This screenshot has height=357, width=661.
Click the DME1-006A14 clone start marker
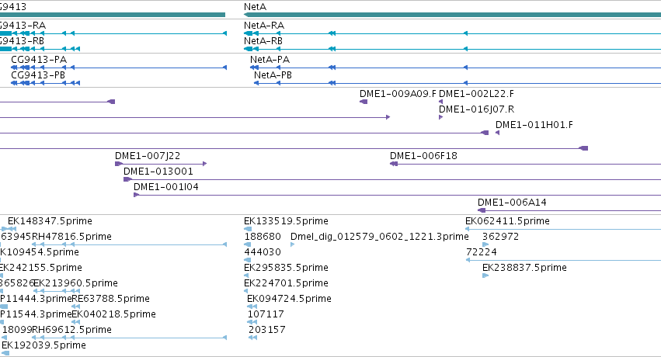tap(482, 210)
